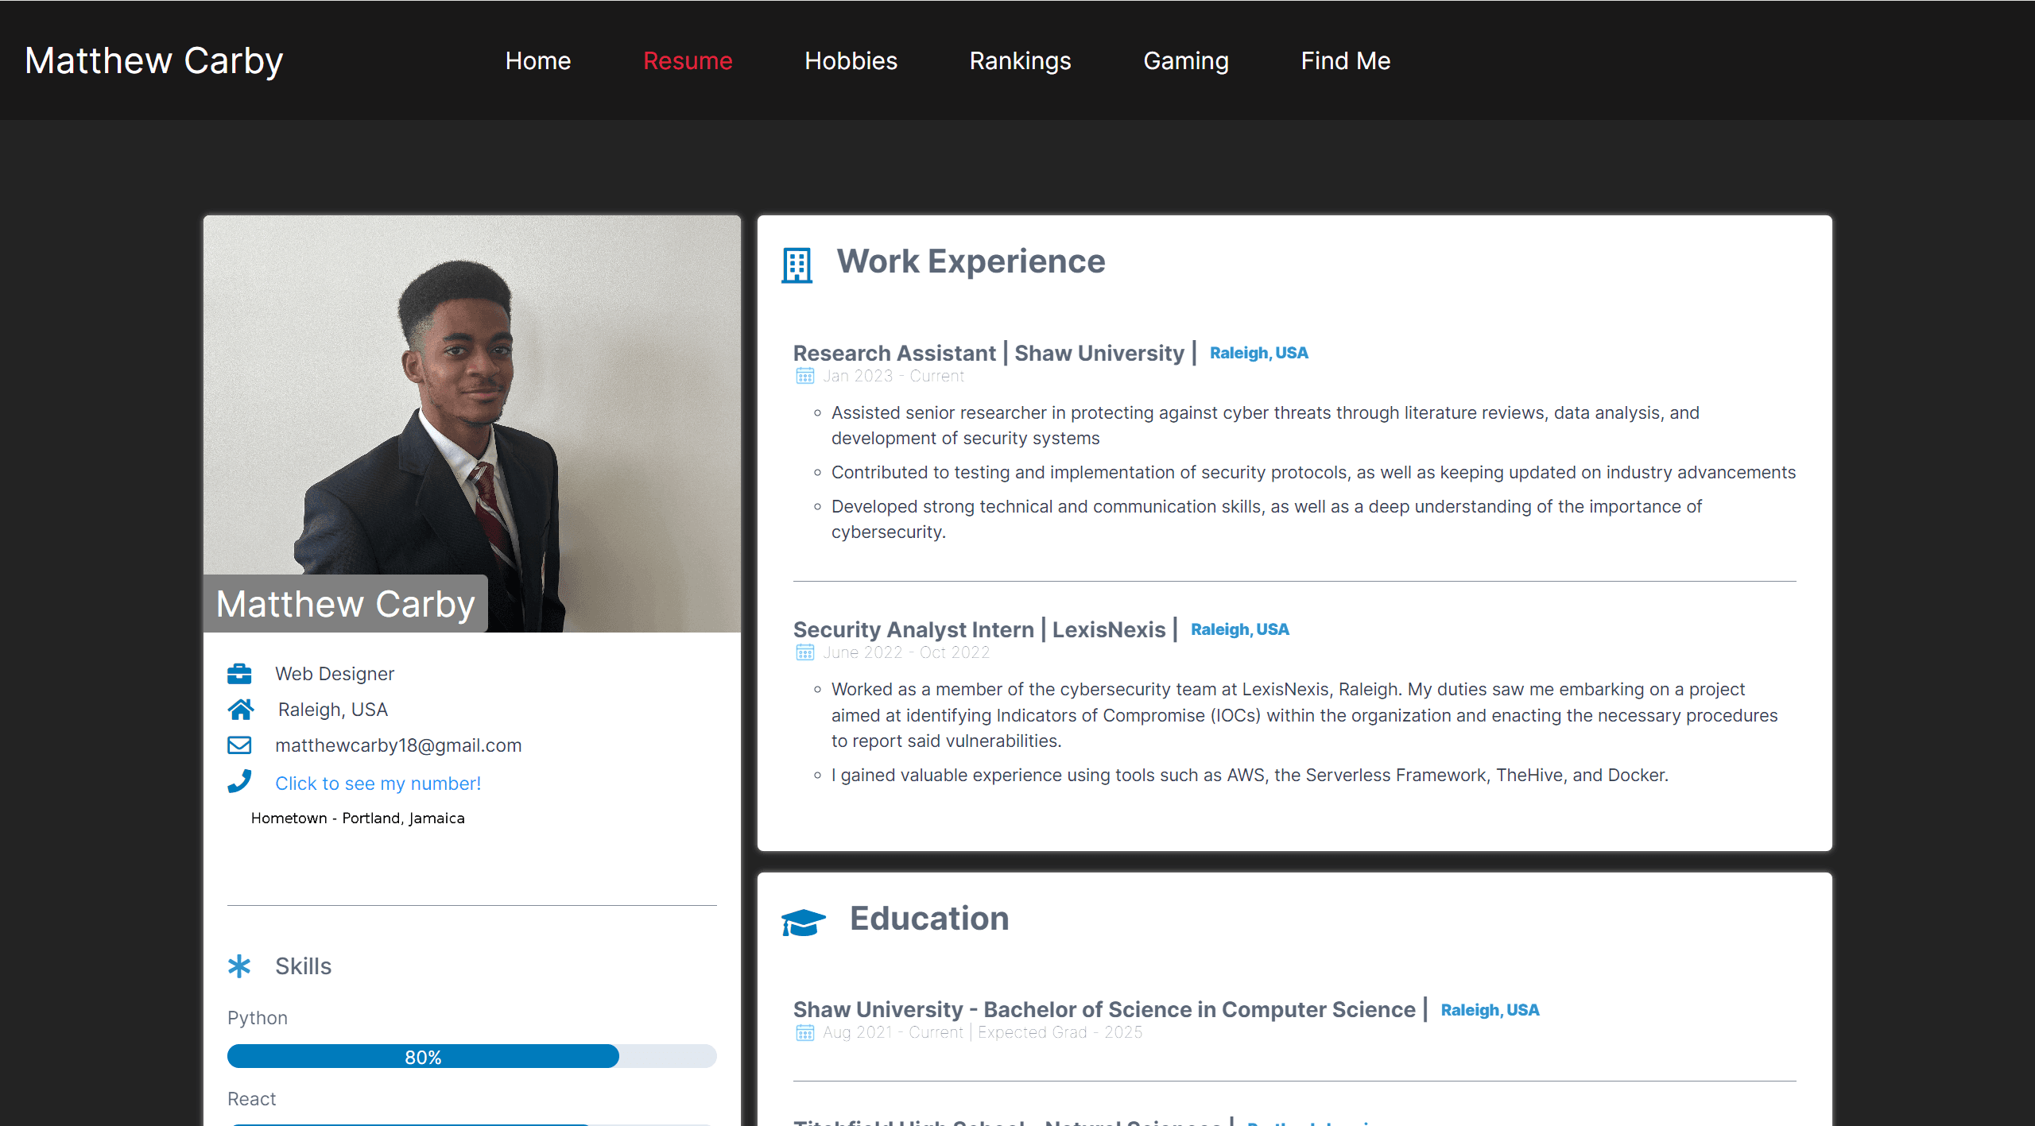This screenshot has height=1126, width=2035.
Task: Click the calendar icon beside June 2022 - Oct 2022
Action: pyautogui.click(x=805, y=652)
